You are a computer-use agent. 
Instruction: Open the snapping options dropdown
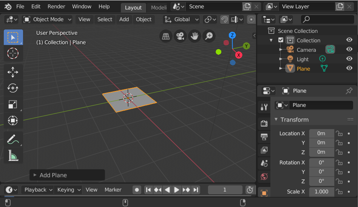tap(236, 20)
